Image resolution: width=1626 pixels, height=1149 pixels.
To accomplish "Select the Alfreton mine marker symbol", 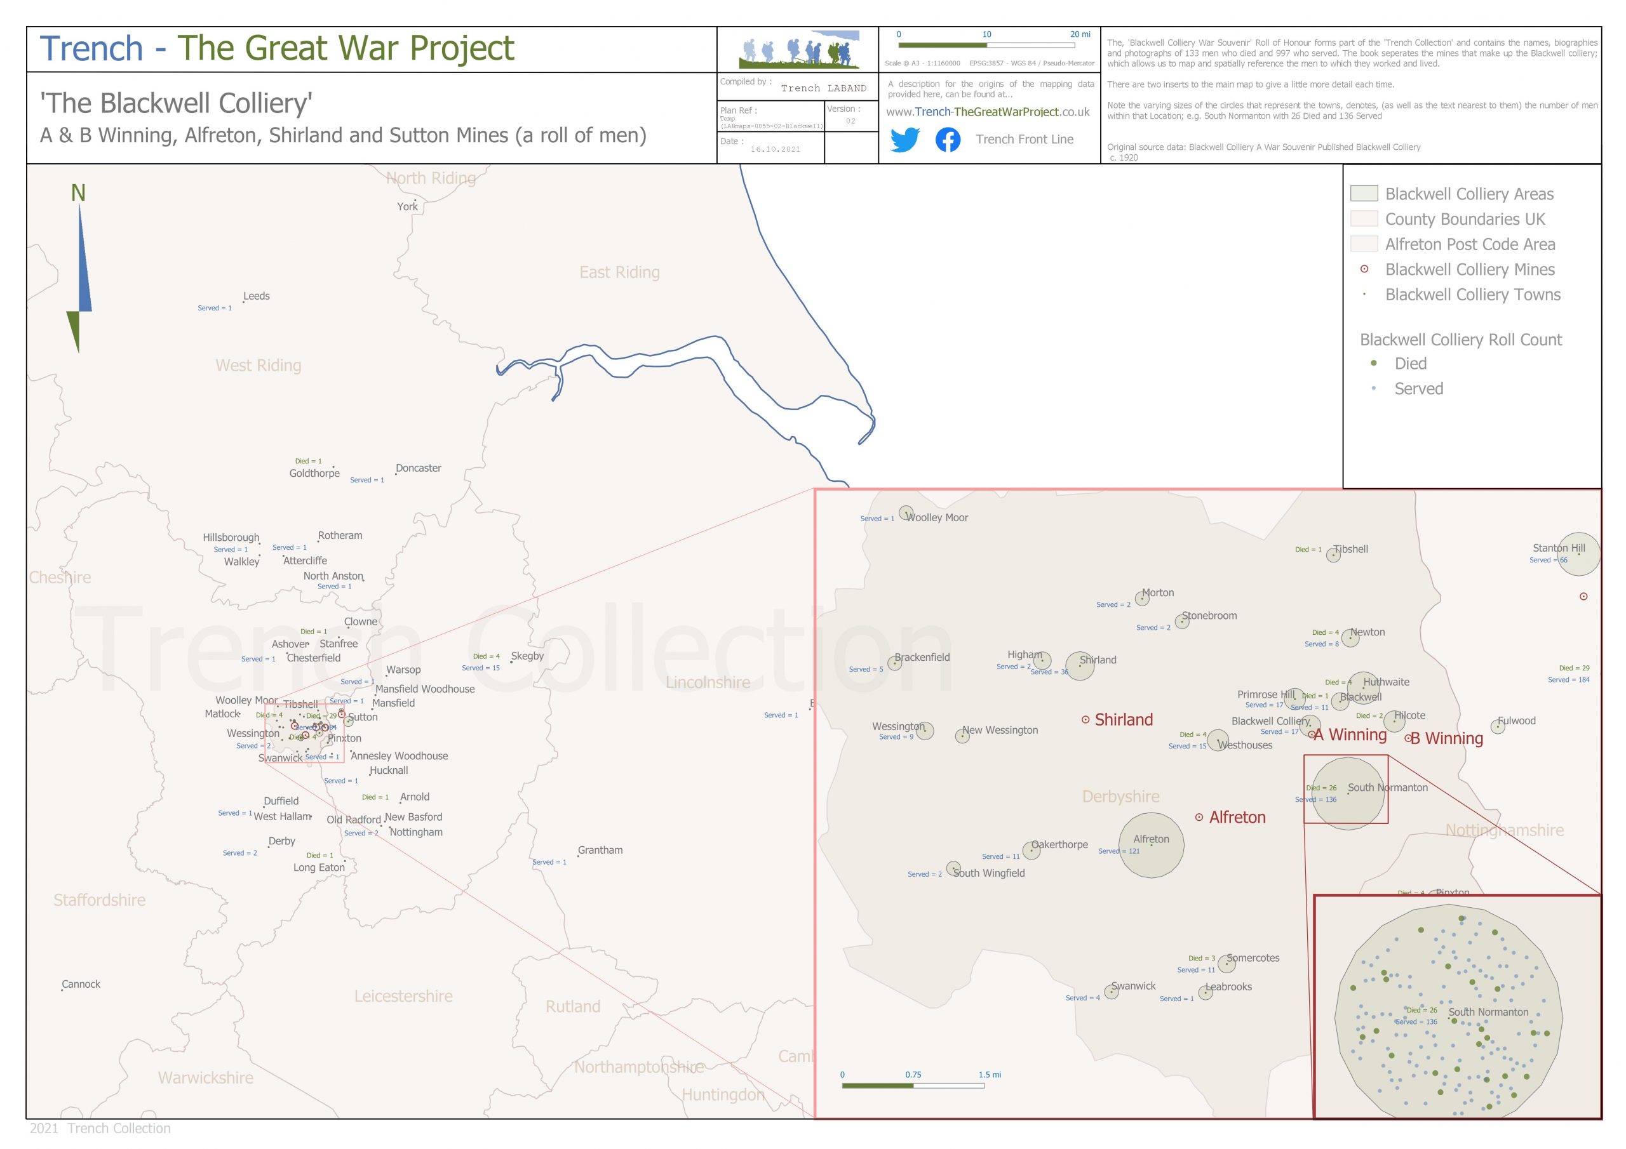I will pos(1200,817).
